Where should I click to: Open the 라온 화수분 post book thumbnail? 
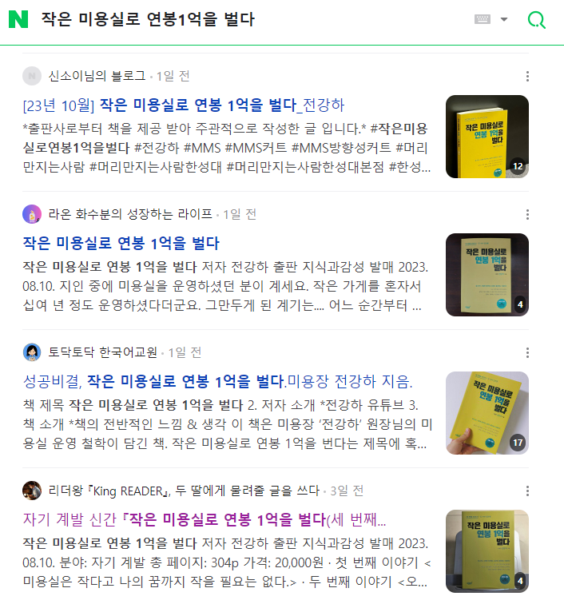(487, 275)
